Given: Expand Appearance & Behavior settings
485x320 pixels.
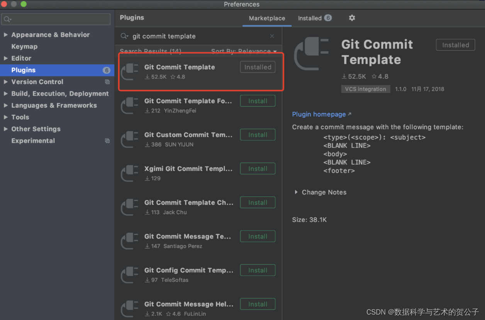Looking at the screenshot, I should pos(5,35).
